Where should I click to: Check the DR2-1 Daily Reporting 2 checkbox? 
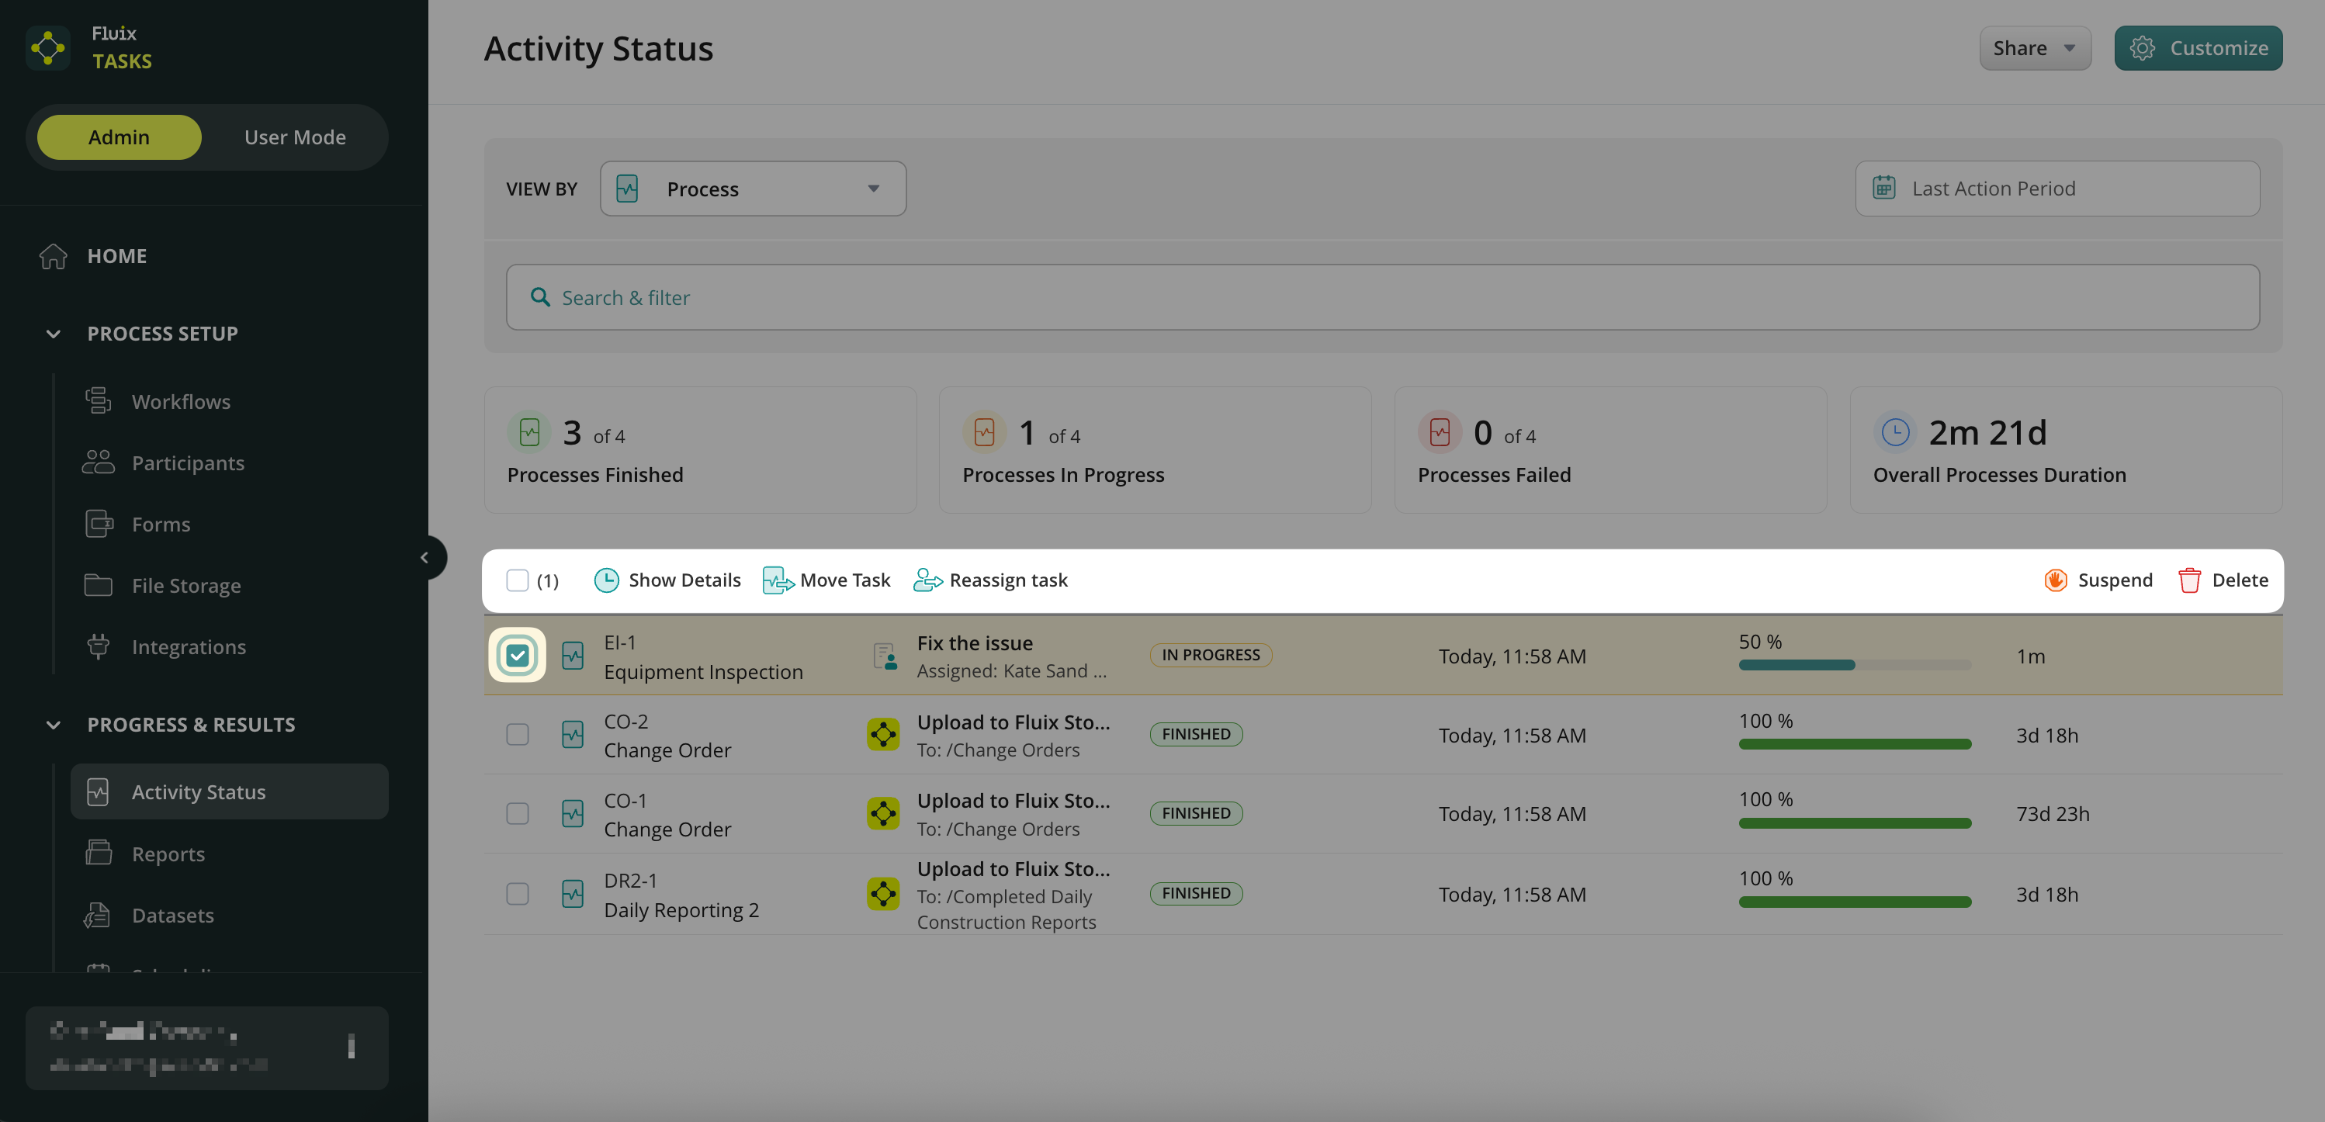(517, 894)
